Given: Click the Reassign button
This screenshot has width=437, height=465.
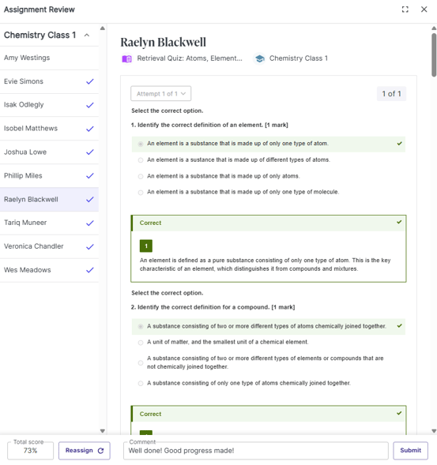Looking at the screenshot, I should (85, 451).
